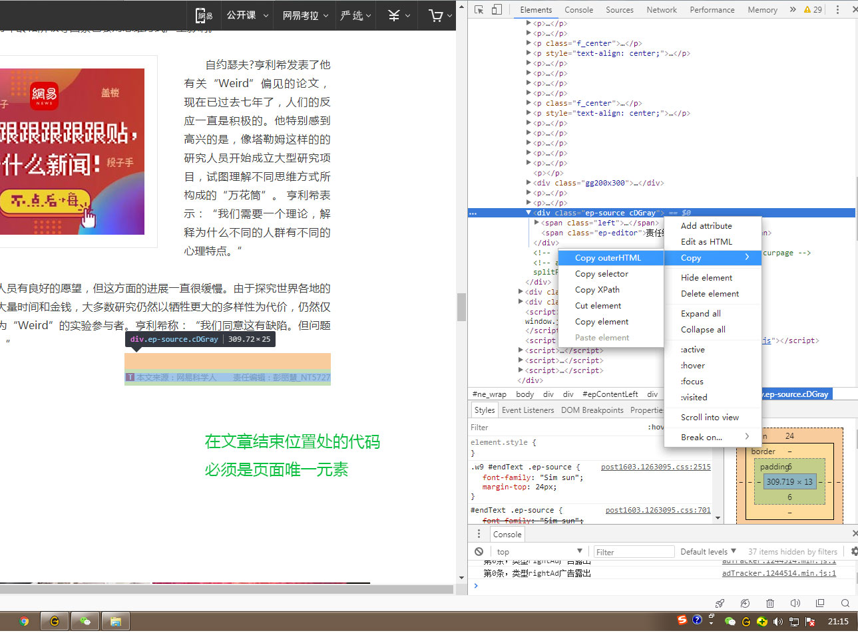Expand the div class gg200x300 node

tap(529, 183)
